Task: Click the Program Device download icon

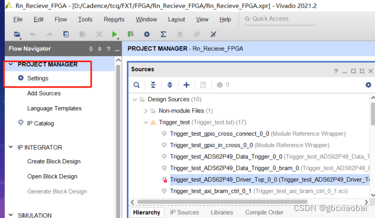Action: click(x=131, y=35)
